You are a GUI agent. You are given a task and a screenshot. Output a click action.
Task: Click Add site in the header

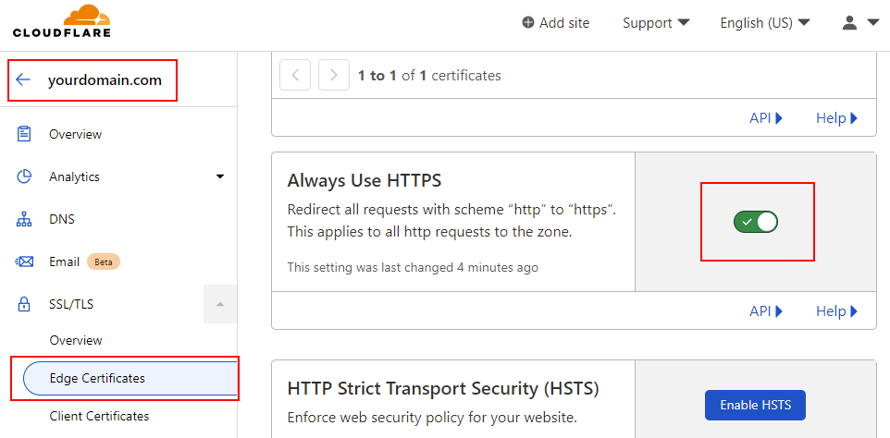tap(555, 23)
